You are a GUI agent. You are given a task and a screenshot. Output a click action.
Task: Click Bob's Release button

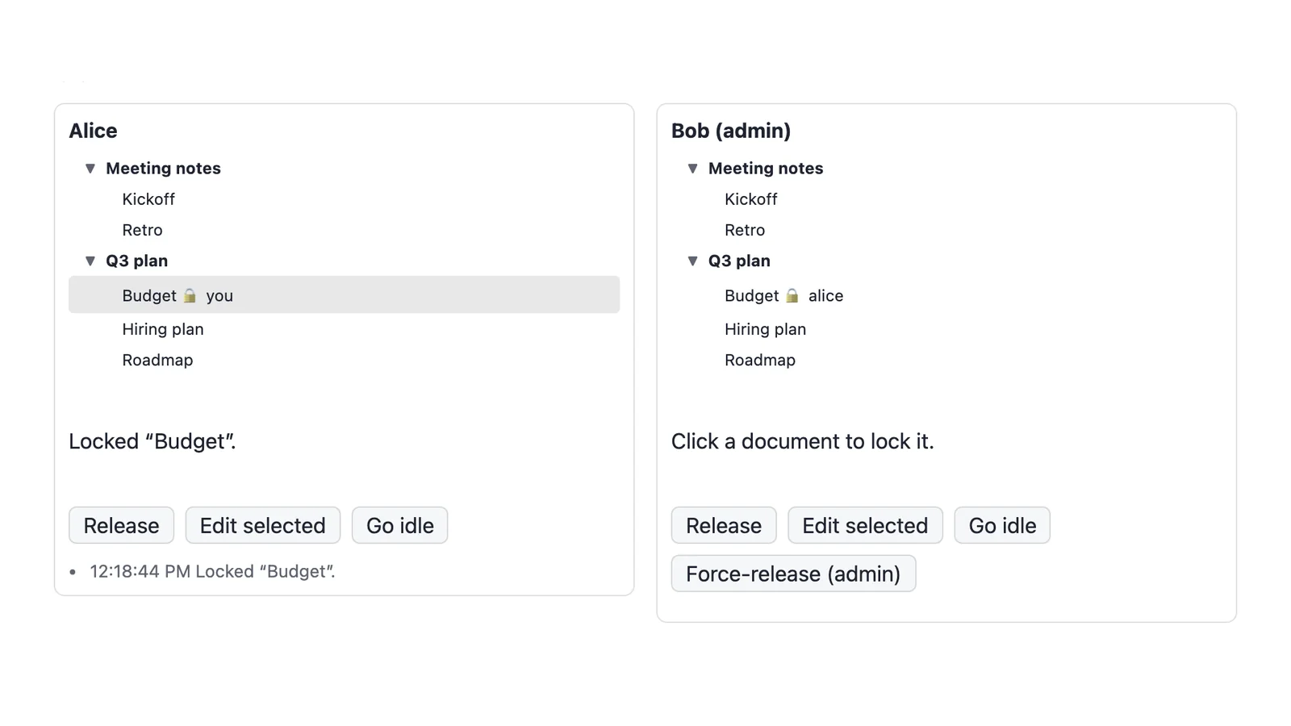coord(724,525)
